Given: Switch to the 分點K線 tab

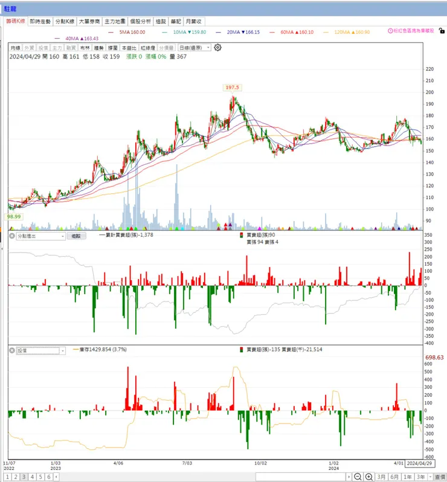Looking at the screenshot, I should [65, 21].
